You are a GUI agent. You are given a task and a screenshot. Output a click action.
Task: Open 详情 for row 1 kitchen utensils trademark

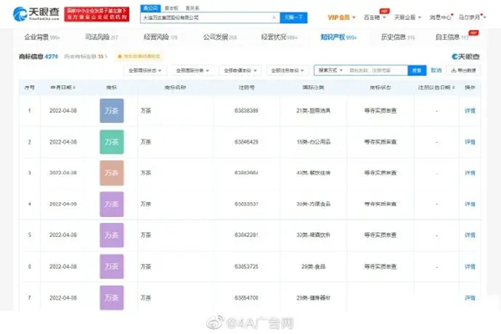469,110
